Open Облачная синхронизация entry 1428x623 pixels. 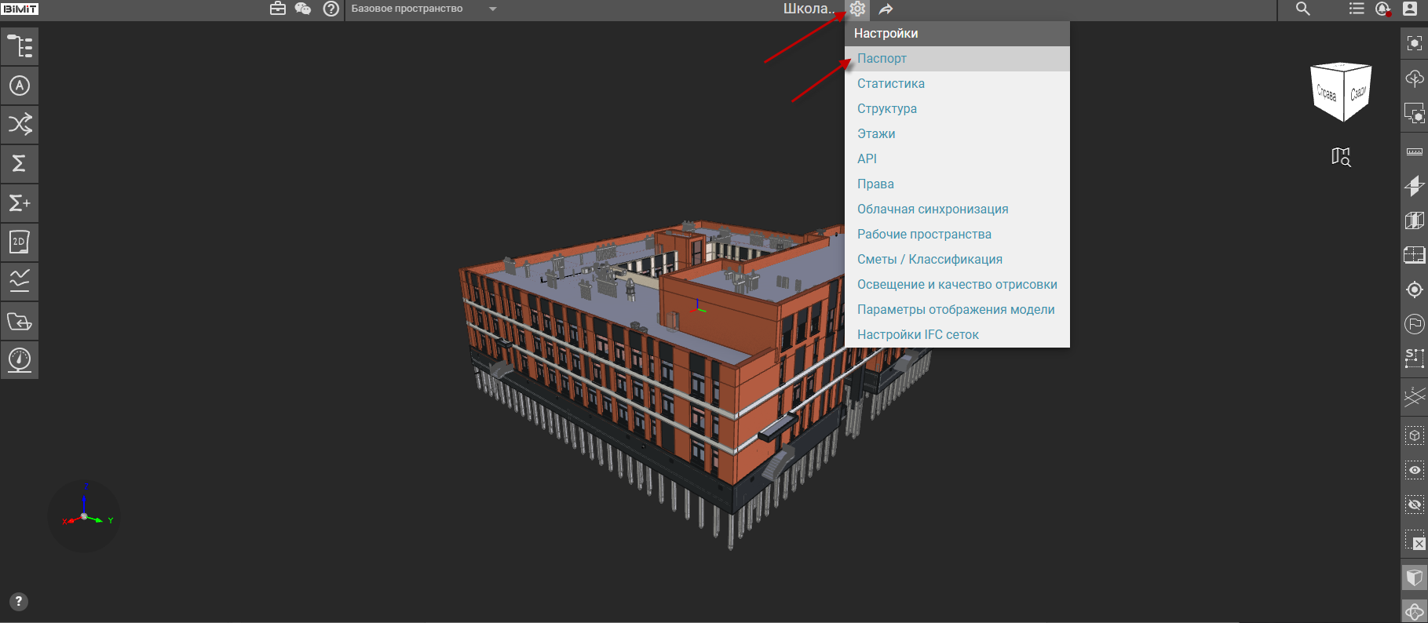[957, 209]
